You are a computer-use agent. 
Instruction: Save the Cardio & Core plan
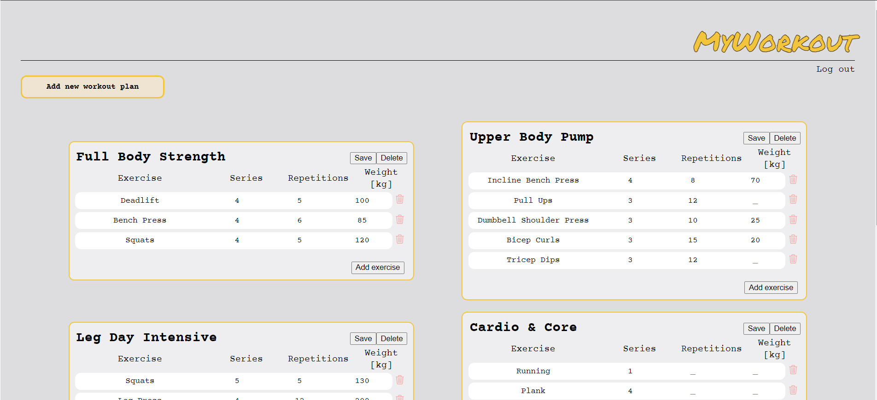[x=756, y=329]
